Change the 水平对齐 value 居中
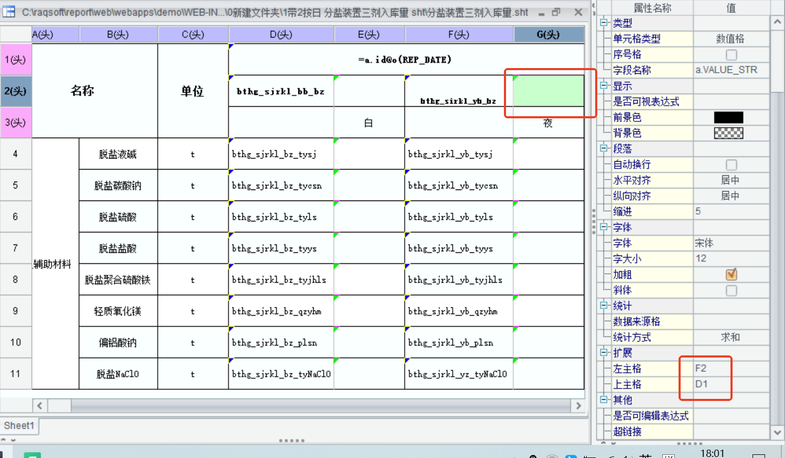 [731, 180]
